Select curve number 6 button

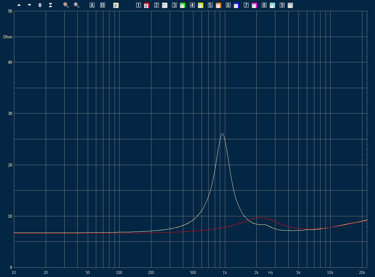click(228, 5)
